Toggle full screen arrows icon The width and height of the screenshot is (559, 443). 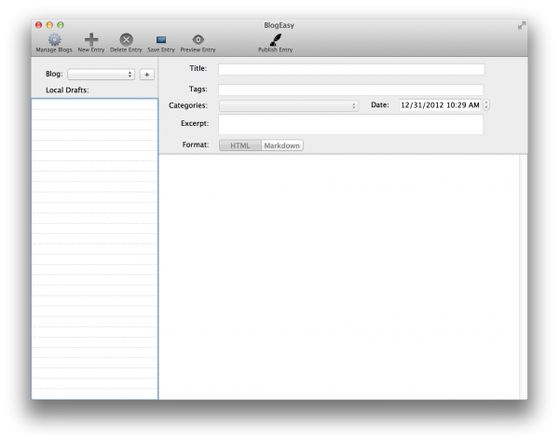coord(522,25)
